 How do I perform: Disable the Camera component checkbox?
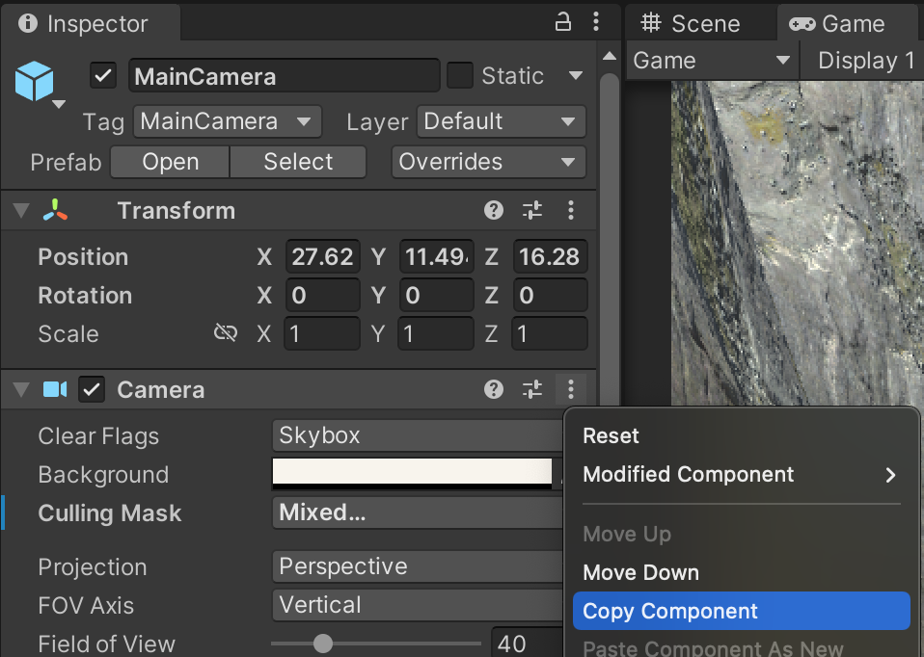(x=92, y=390)
